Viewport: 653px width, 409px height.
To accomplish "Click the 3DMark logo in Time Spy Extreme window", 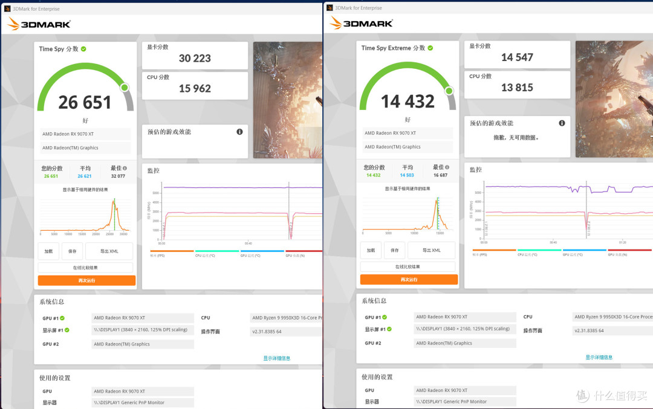I will tap(361, 24).
